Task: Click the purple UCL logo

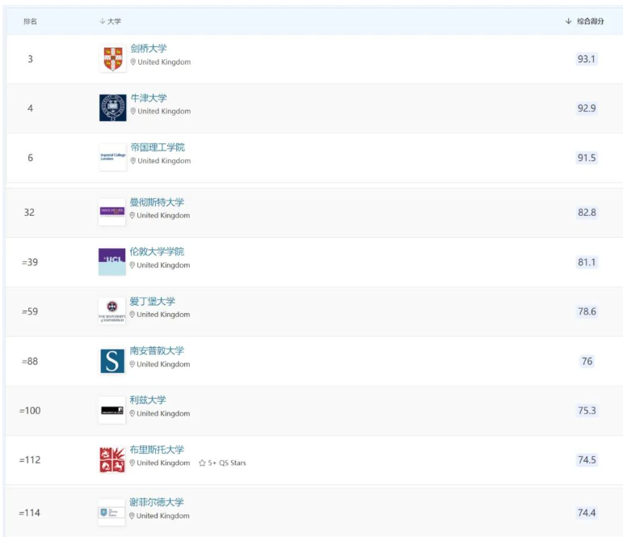Action: [x=112, y=262]
